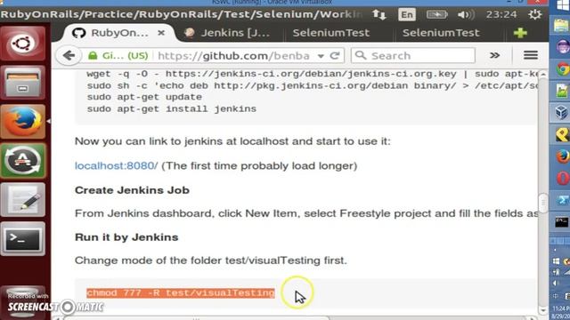Open the Software Updater dock icon
The width and height of the screenshot is (570, 320).
click(x=23, y=161)
